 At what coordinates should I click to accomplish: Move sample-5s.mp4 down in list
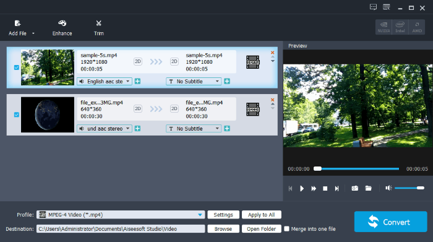pyautogui.click(x=273, y=61)
